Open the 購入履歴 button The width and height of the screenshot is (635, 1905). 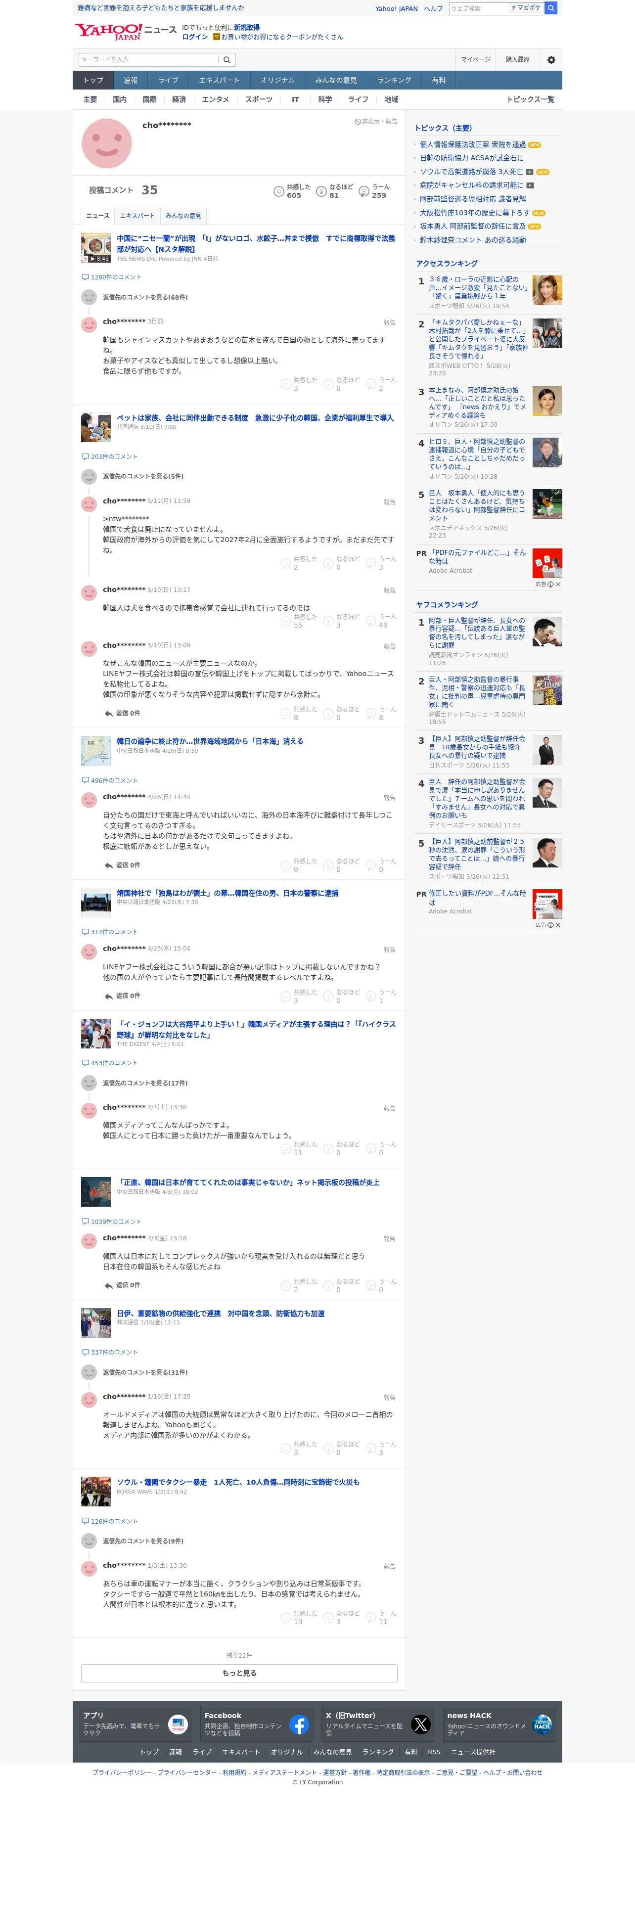pyautogui.click(x=517, y=60)
